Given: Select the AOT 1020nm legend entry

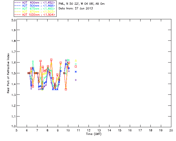Looking at the screenshot, I should pyautogui.click(x=38, y=15).
